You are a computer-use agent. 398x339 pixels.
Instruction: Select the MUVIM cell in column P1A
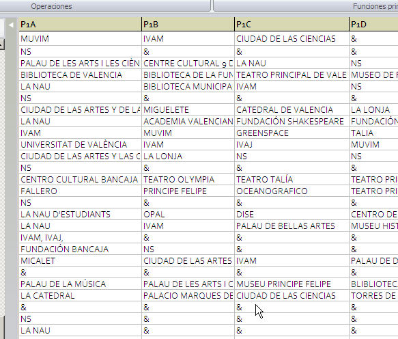tap(80, 39)
